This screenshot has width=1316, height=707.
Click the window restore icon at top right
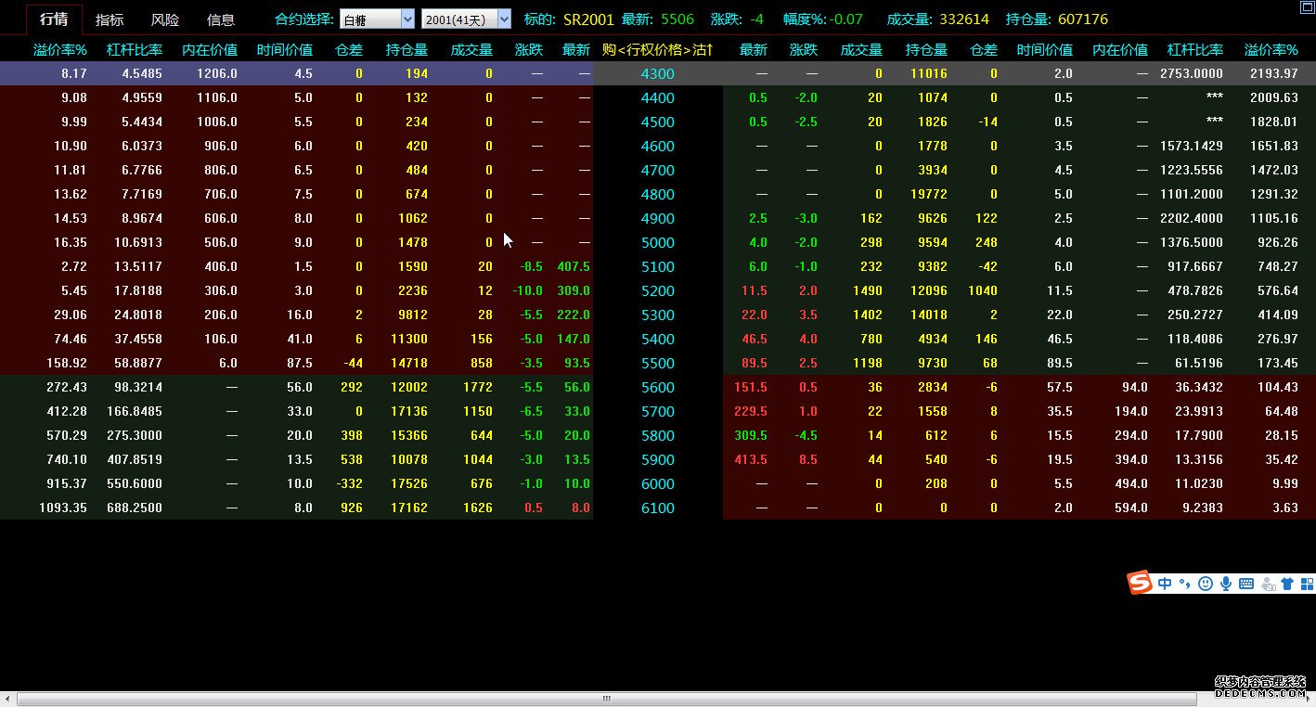(x=1307, y=7)
